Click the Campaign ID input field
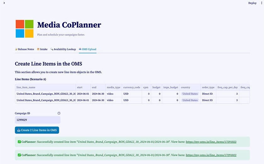Screen dimensions: 264x164 point(37,120)
